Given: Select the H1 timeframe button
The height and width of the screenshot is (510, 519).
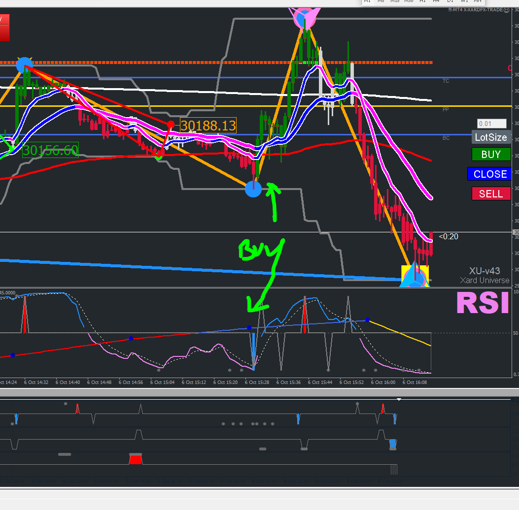Looking at the screenshot, I should 423,1.
